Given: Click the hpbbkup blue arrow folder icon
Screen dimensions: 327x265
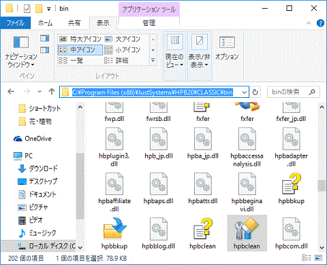Looking at the screenshot, I should 114,229.
